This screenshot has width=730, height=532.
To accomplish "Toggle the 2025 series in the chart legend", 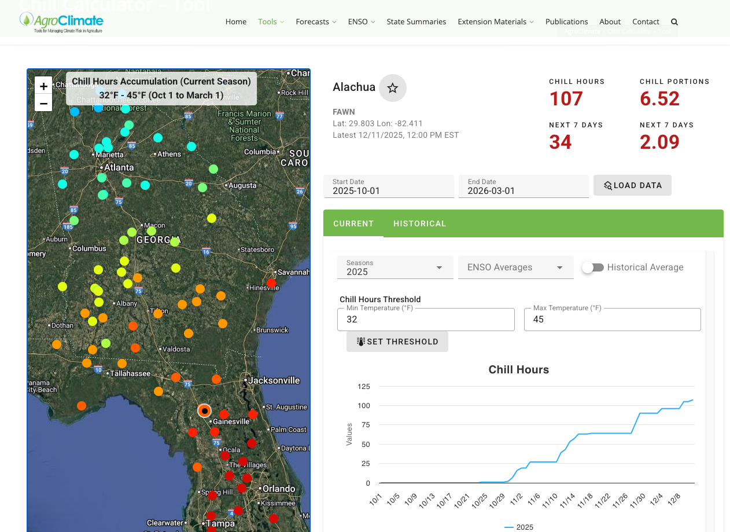I will (x=519, y=527).
